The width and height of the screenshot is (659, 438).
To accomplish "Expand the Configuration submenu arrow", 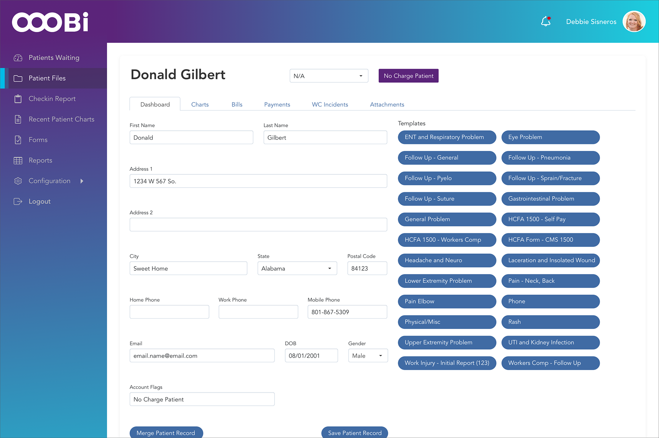I will pos(82,181).
